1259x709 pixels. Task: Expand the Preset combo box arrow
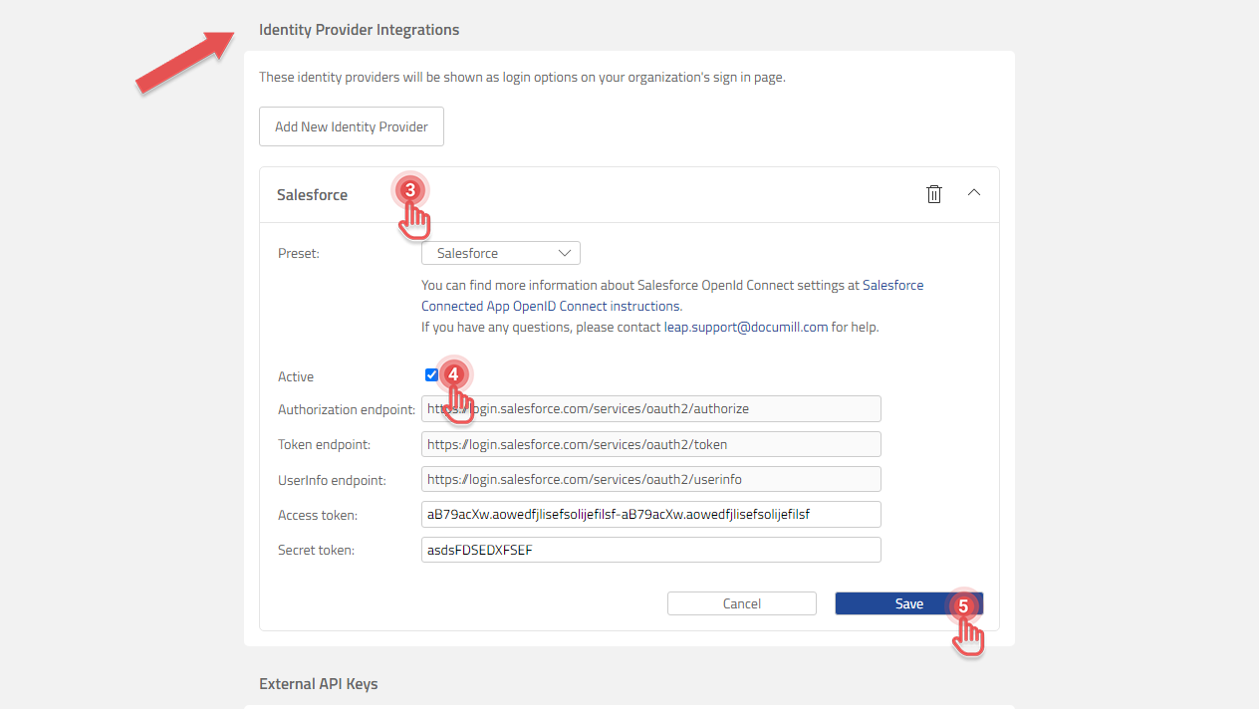click(563, 252)
